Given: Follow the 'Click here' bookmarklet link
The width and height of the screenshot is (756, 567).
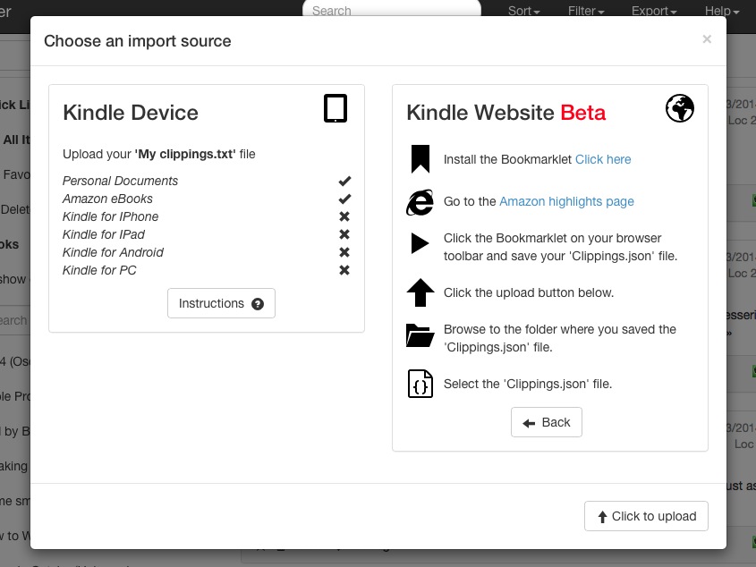Looking at the screenshot, I should (x=603, y=159).
